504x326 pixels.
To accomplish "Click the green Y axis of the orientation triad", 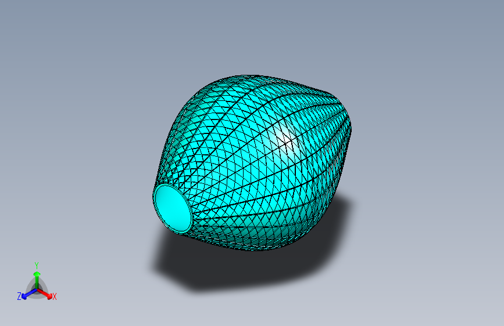I will tap(37, 280).
